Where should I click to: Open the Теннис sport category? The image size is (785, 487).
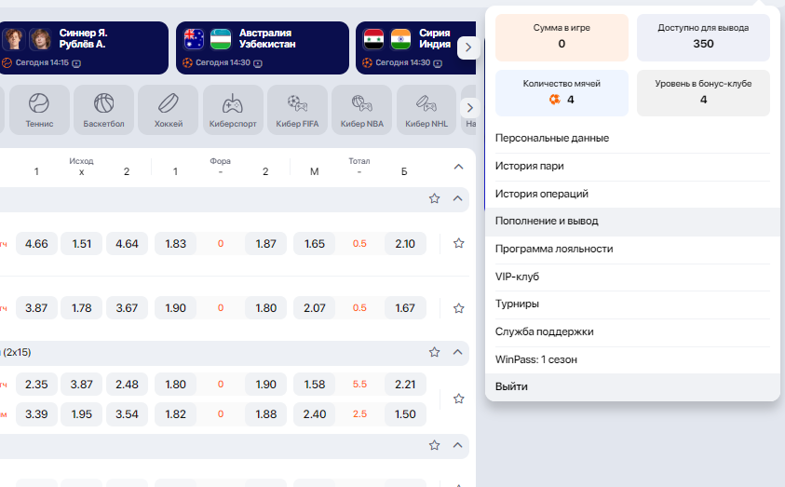(x=39, y=110)
